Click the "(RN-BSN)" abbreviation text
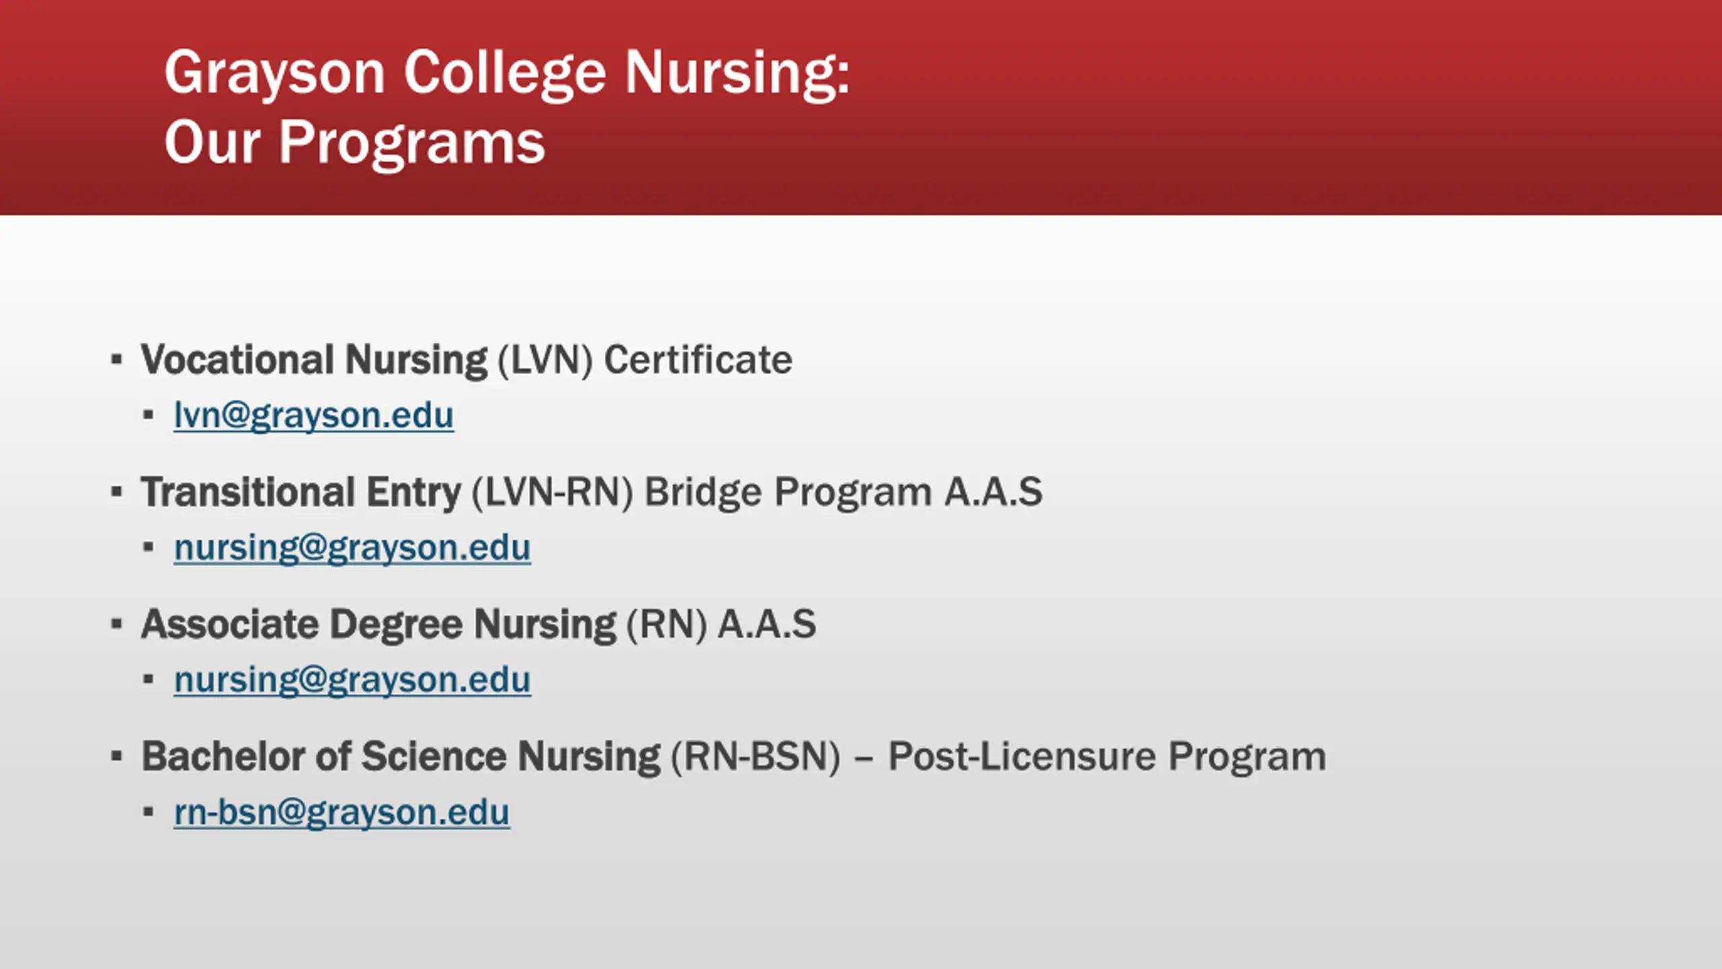 coord(756,756)
